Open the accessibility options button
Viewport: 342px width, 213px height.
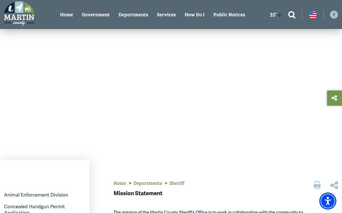328,201
